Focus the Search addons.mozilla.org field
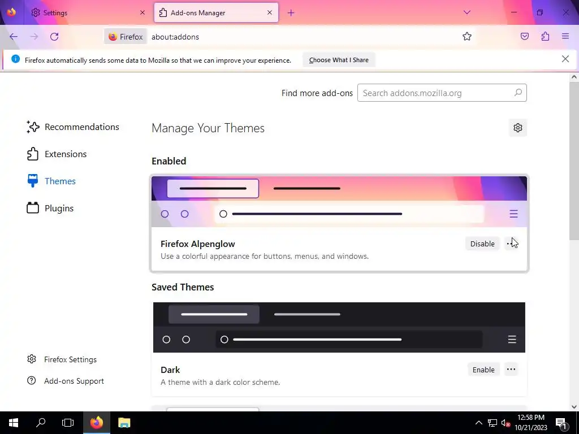This screenshot has width=579, height=434. [442, 93]
